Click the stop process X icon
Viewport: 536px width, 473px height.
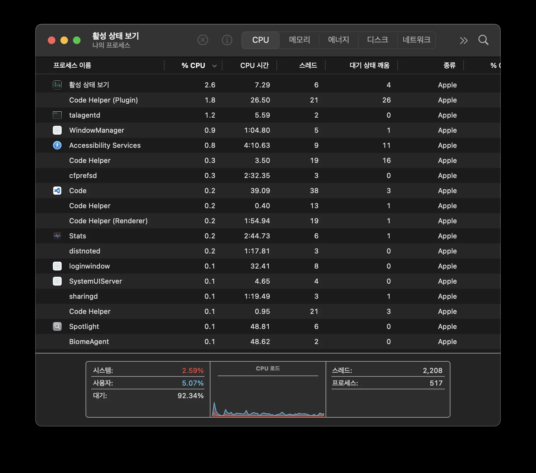click(x=203, y=40)
